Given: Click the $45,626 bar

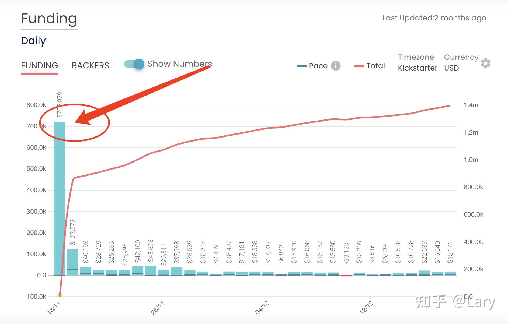Looking at the screenshot, I should pyautogui.click(x=151, y=270).
